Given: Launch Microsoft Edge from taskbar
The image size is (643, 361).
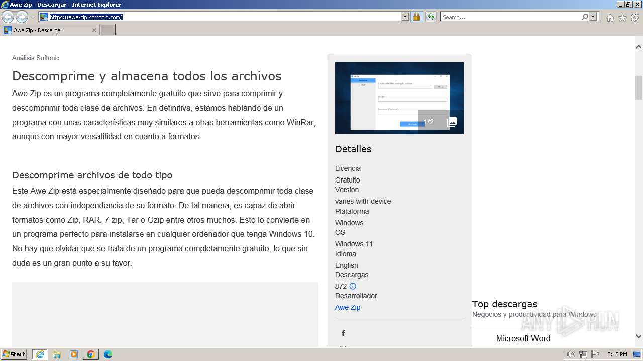Looking at the screenshot, I should tap(108, 354).
